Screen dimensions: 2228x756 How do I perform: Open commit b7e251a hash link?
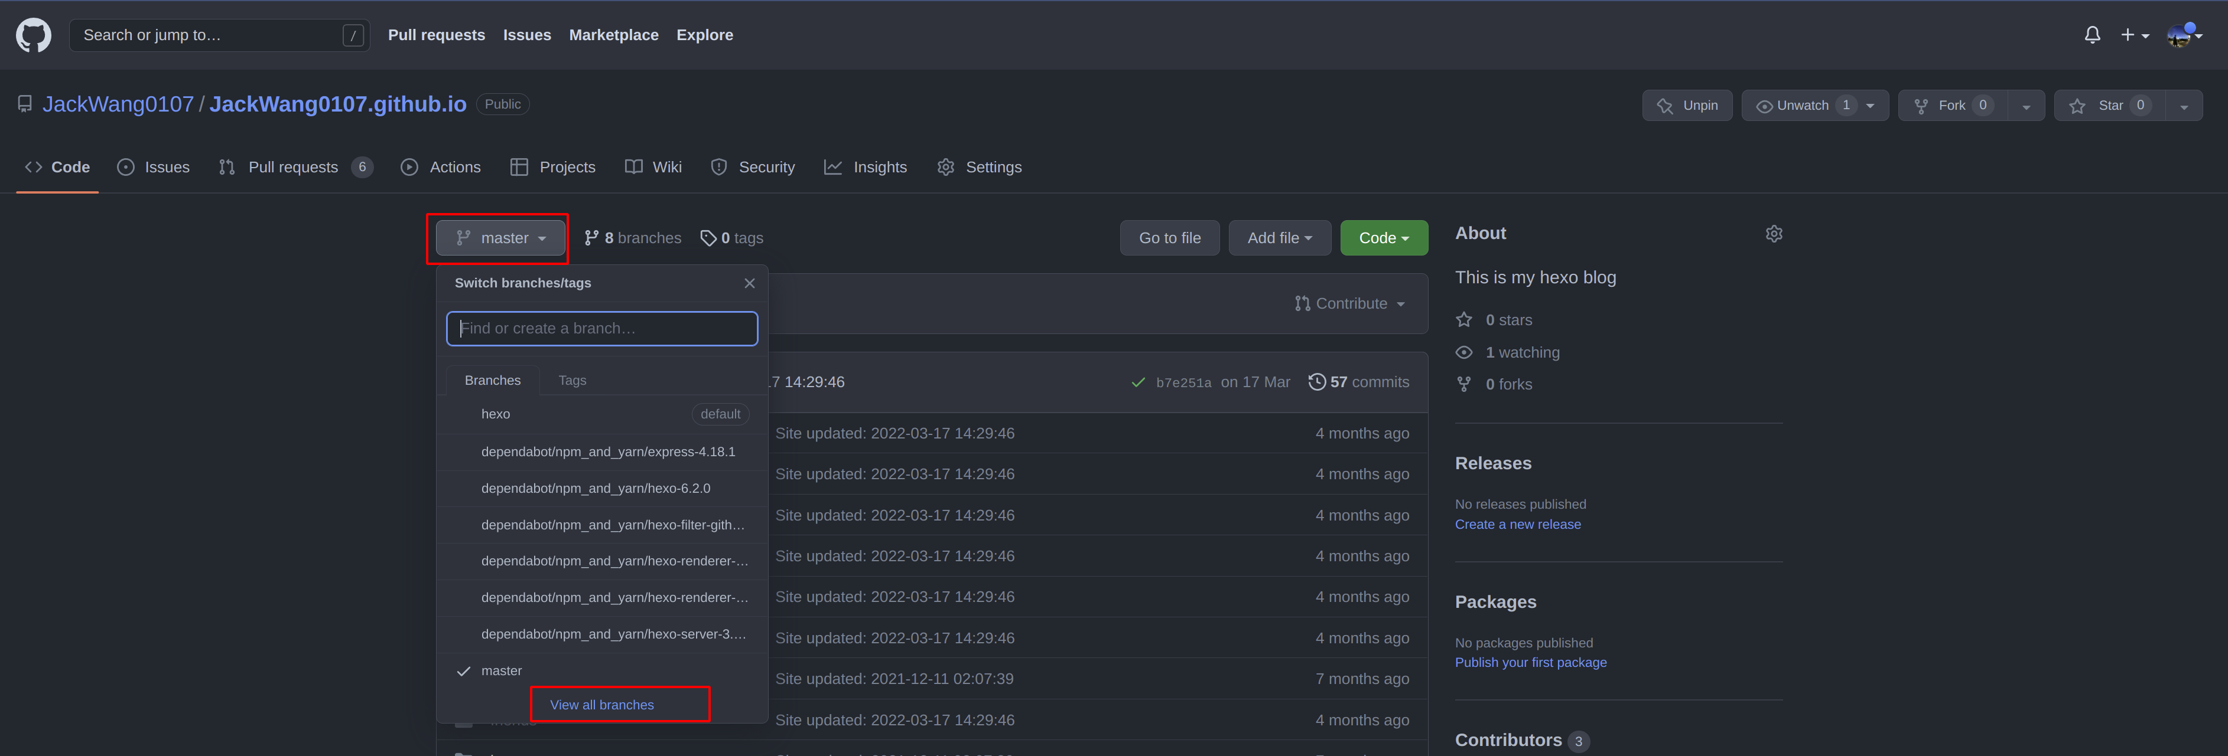[1183, 383]
